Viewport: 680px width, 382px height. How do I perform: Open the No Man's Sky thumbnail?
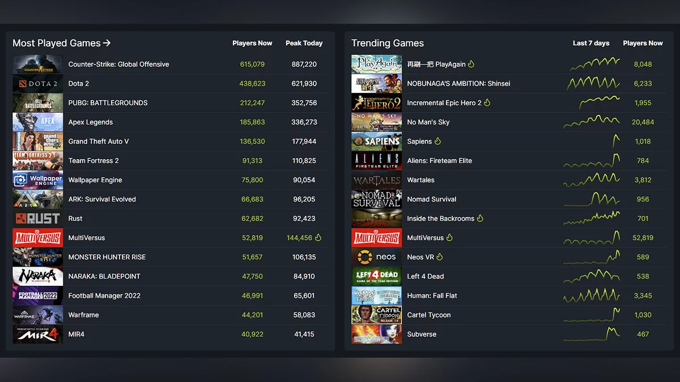(x=376, y=122)
